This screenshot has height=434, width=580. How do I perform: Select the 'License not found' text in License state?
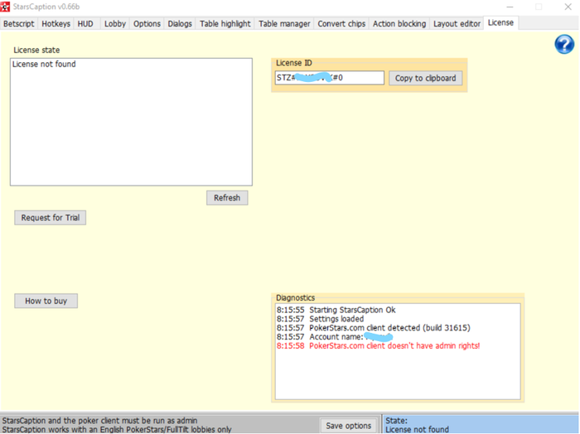pyautogui.click(x=44, y=64)
